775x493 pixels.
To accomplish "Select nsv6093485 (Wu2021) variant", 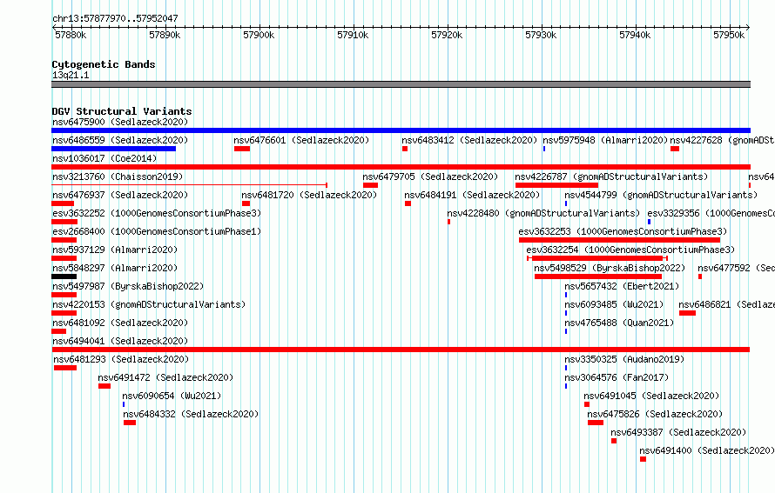I will tap(615, 304).
